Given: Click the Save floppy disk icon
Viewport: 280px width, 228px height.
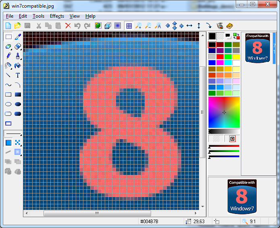Looking at the screenshot, I should coord(27,26).
